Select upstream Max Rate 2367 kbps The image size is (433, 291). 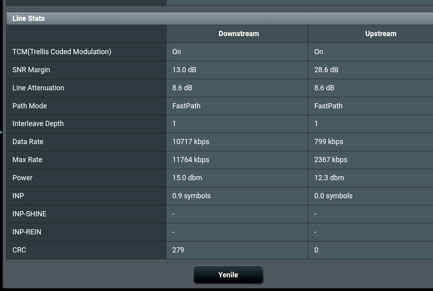(x=331, y=160)
